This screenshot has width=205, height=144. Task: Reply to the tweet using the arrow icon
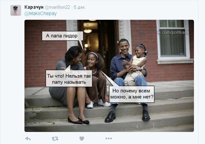[28, 139]
